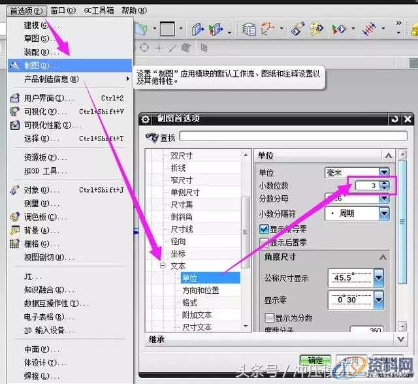The image size is (418, 384).
Task: Click the coordinate axes toolbar icon
Action: click(268, 29)
